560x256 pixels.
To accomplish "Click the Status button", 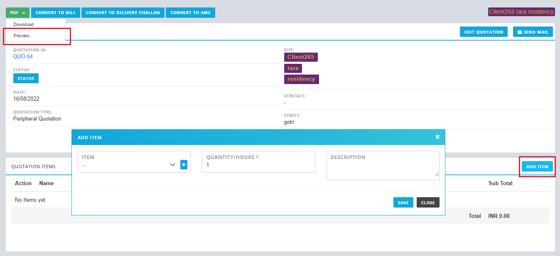I will click(26, 78).
